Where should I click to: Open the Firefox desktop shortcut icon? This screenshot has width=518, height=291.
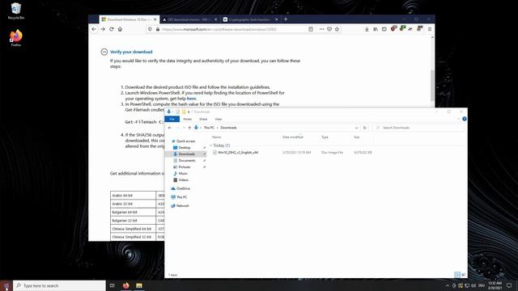click(16, 38)
